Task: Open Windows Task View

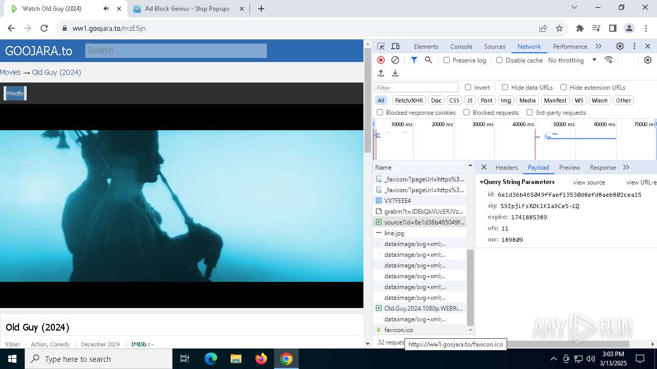Action: tap(185, 359)
